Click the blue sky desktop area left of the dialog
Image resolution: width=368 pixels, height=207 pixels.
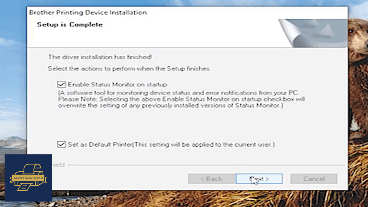pyautogui.click(x=13, y=72)
